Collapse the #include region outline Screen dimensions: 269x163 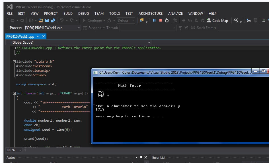[15, 62]
